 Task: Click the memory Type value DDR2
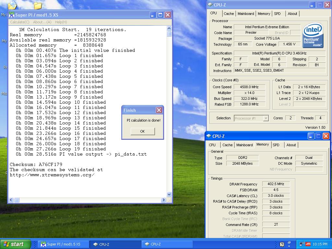[243, 158]
